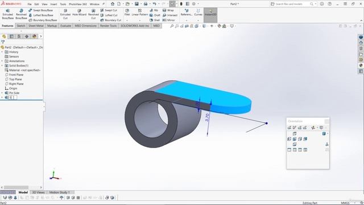Open the Tools menu
This screenshot has width=364, height=205.
click(x=63, y=4)
